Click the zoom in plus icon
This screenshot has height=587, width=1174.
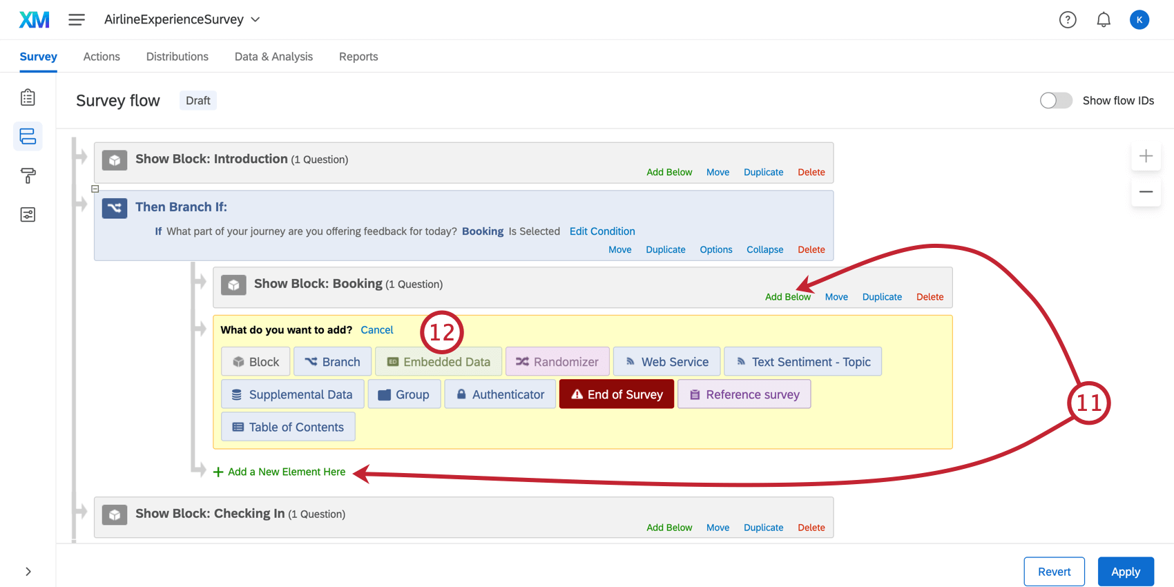point(1146,156)
